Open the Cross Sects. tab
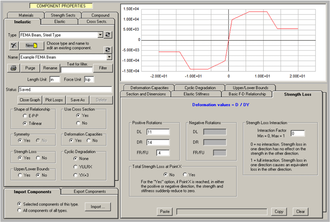 point(96,22)
